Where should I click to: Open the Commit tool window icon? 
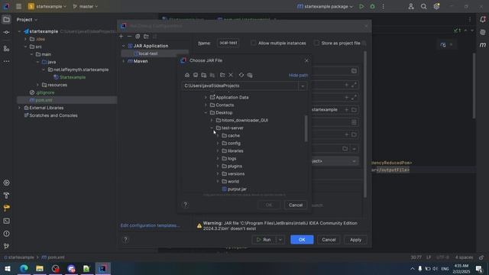coord(6,32)
